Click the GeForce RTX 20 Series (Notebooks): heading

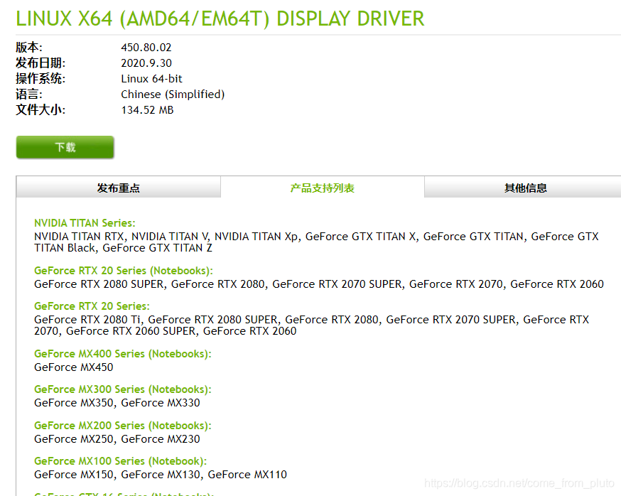pyautogui.click(x=124, y=271)
